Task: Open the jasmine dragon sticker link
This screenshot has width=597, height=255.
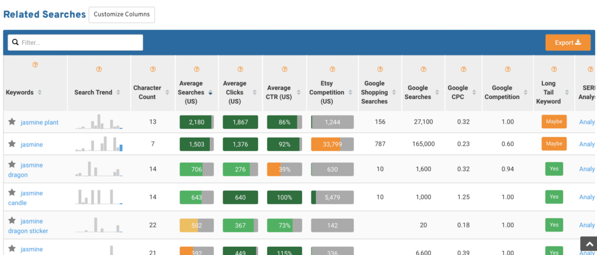Action: pyautogui.click(x=28, y=226)
